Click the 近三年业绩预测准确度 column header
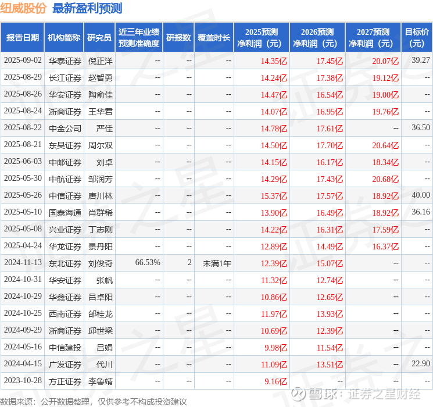This screenshot has width=433, height=407. [139, 38]
